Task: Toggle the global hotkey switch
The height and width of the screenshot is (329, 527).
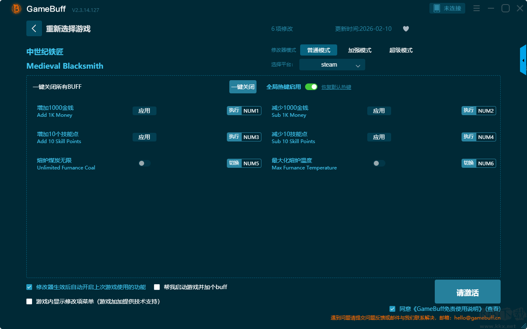Action: [311, 87]
